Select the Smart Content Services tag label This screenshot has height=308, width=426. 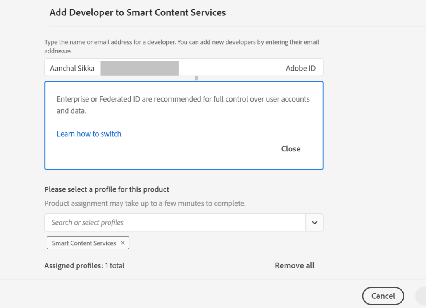coord(84,243)
